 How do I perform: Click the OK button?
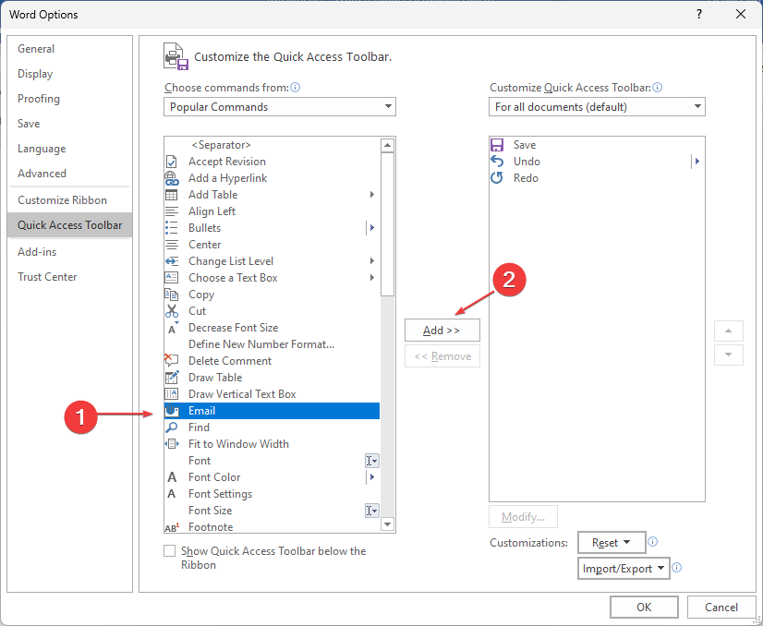tap(644, 607)
